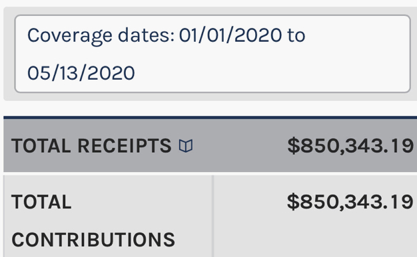Click the "Coverage dates:" label text
The image size is (417, 257).
tap(101, 36)
